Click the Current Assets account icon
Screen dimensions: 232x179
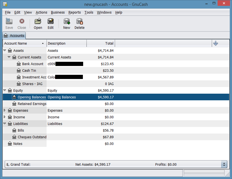(14, 57)
